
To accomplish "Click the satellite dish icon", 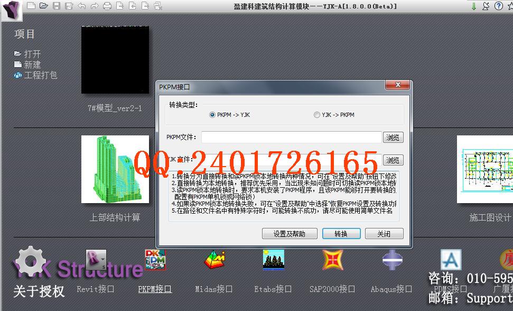I will point(486,6).
